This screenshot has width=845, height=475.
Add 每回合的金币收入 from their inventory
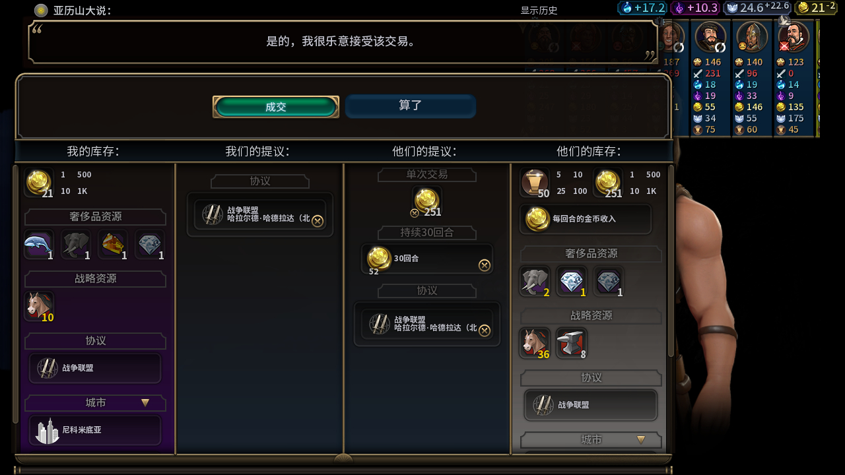tap(586, 219)
